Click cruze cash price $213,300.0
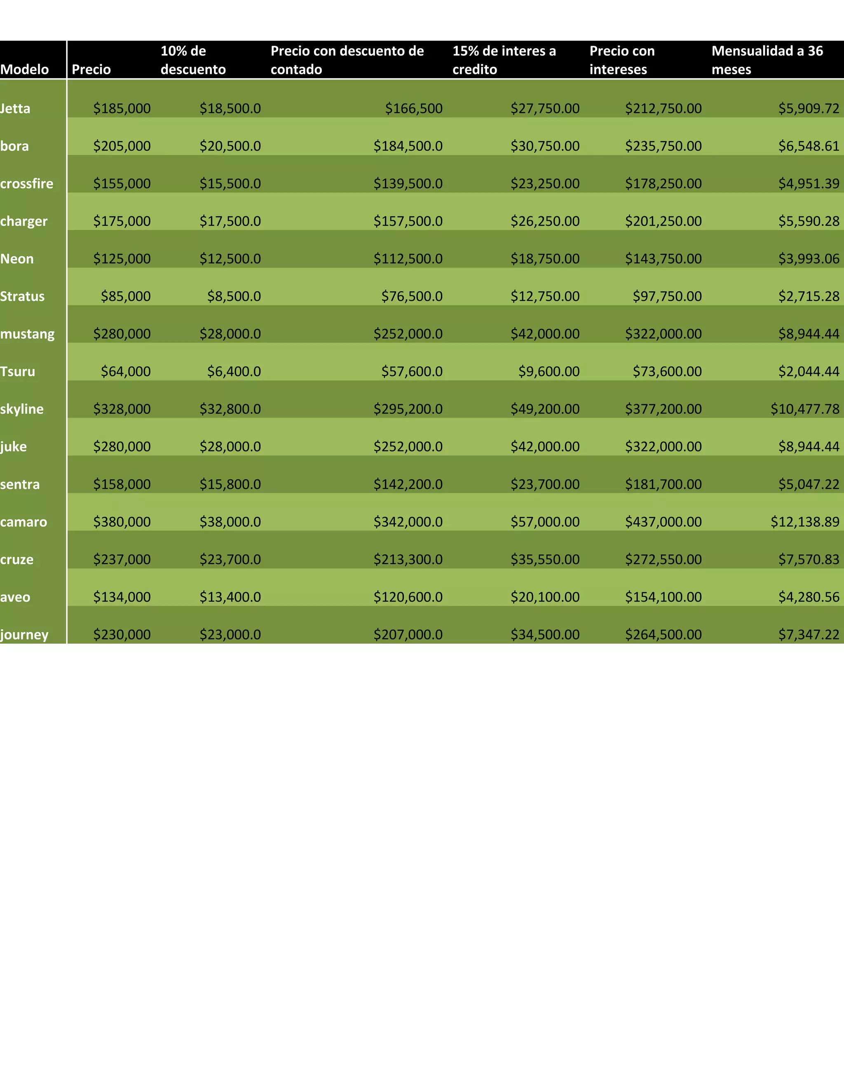This screenshot has height=1092, width=844. click(408, 559)
